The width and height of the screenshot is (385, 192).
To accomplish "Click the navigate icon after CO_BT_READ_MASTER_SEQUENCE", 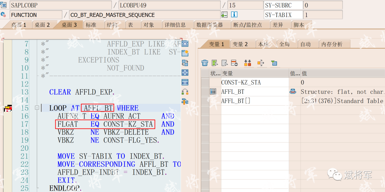I will point(224,15).
